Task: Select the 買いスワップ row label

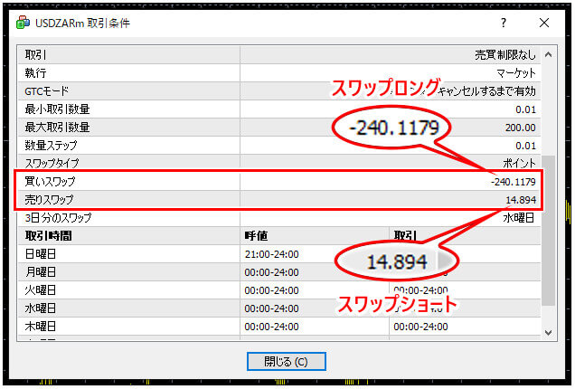Action: click(x=50, y=181)
